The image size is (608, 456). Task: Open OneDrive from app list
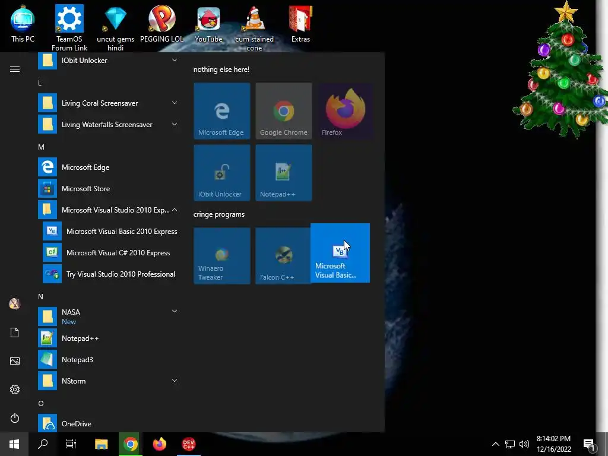point(109,423)
